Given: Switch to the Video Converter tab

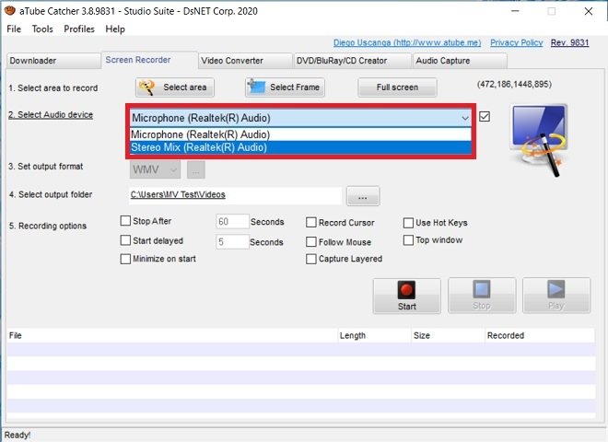Looking at the screenshot, I should tap(245, 61).
